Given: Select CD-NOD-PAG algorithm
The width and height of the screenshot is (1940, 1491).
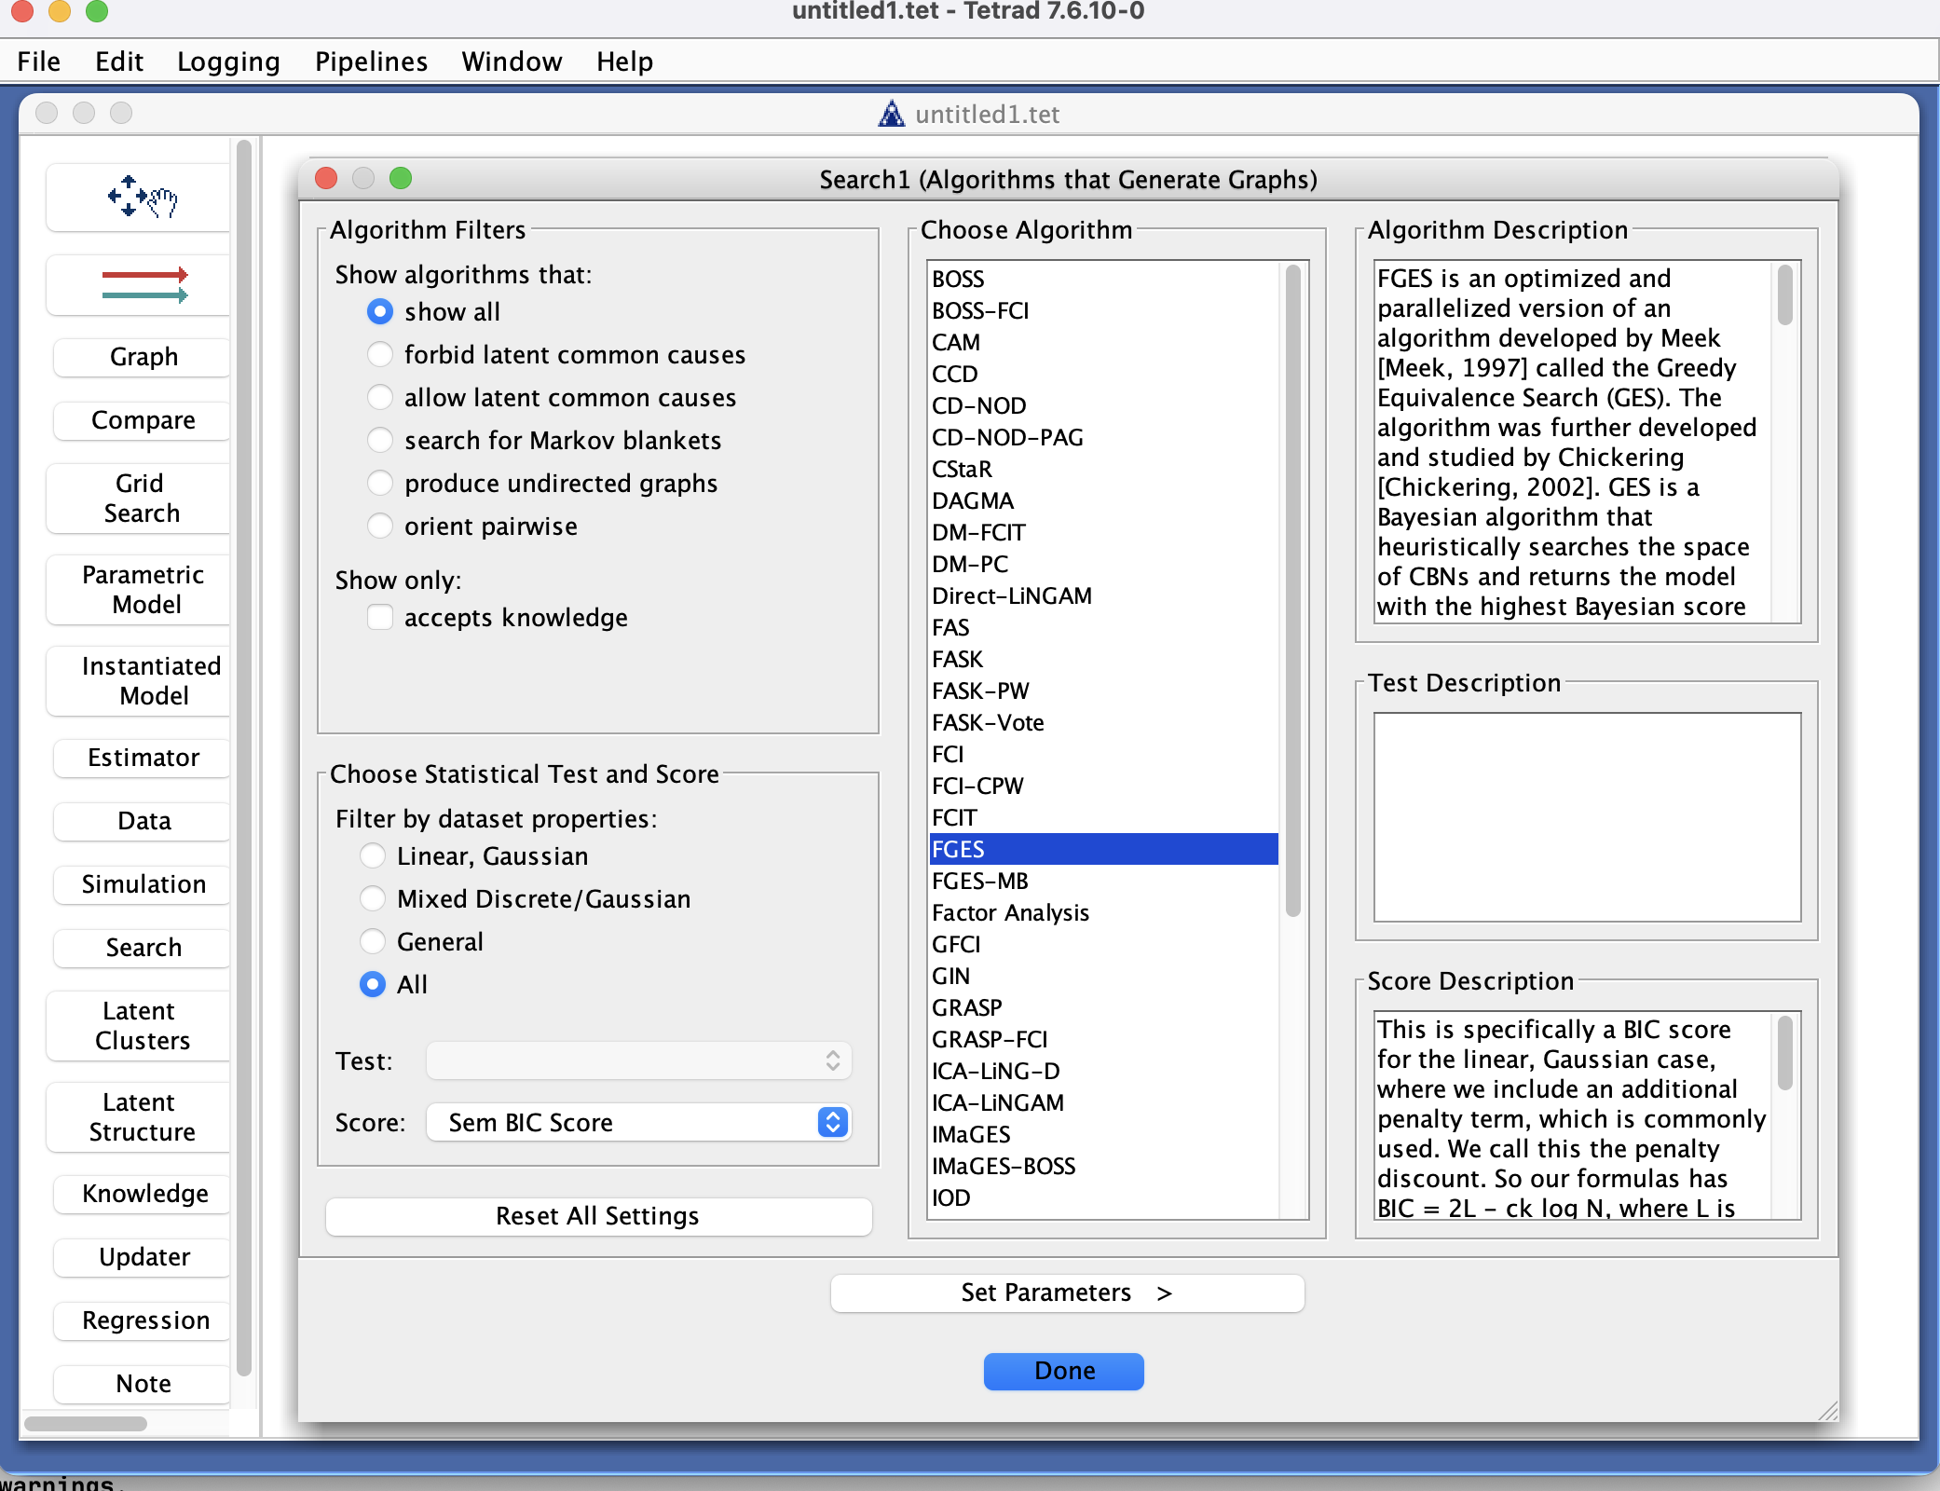Looking at the screenshot, I should [x=1104, y=437].
